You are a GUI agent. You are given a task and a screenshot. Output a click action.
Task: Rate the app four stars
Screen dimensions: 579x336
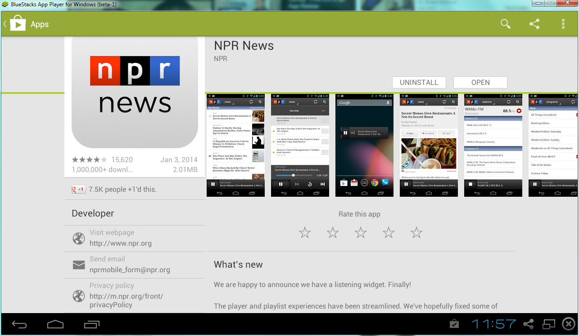tap(389, 233)
